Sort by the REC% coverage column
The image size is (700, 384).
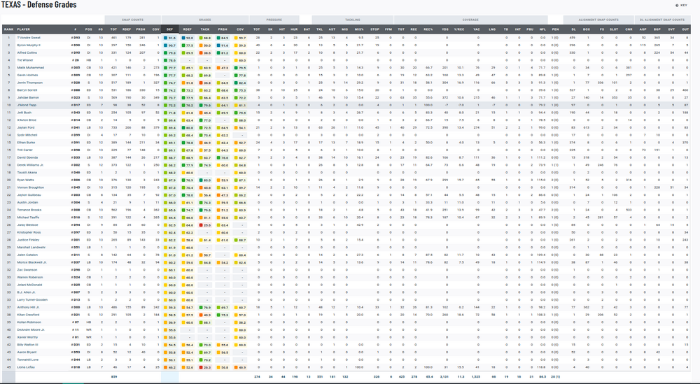coord(428,29)
